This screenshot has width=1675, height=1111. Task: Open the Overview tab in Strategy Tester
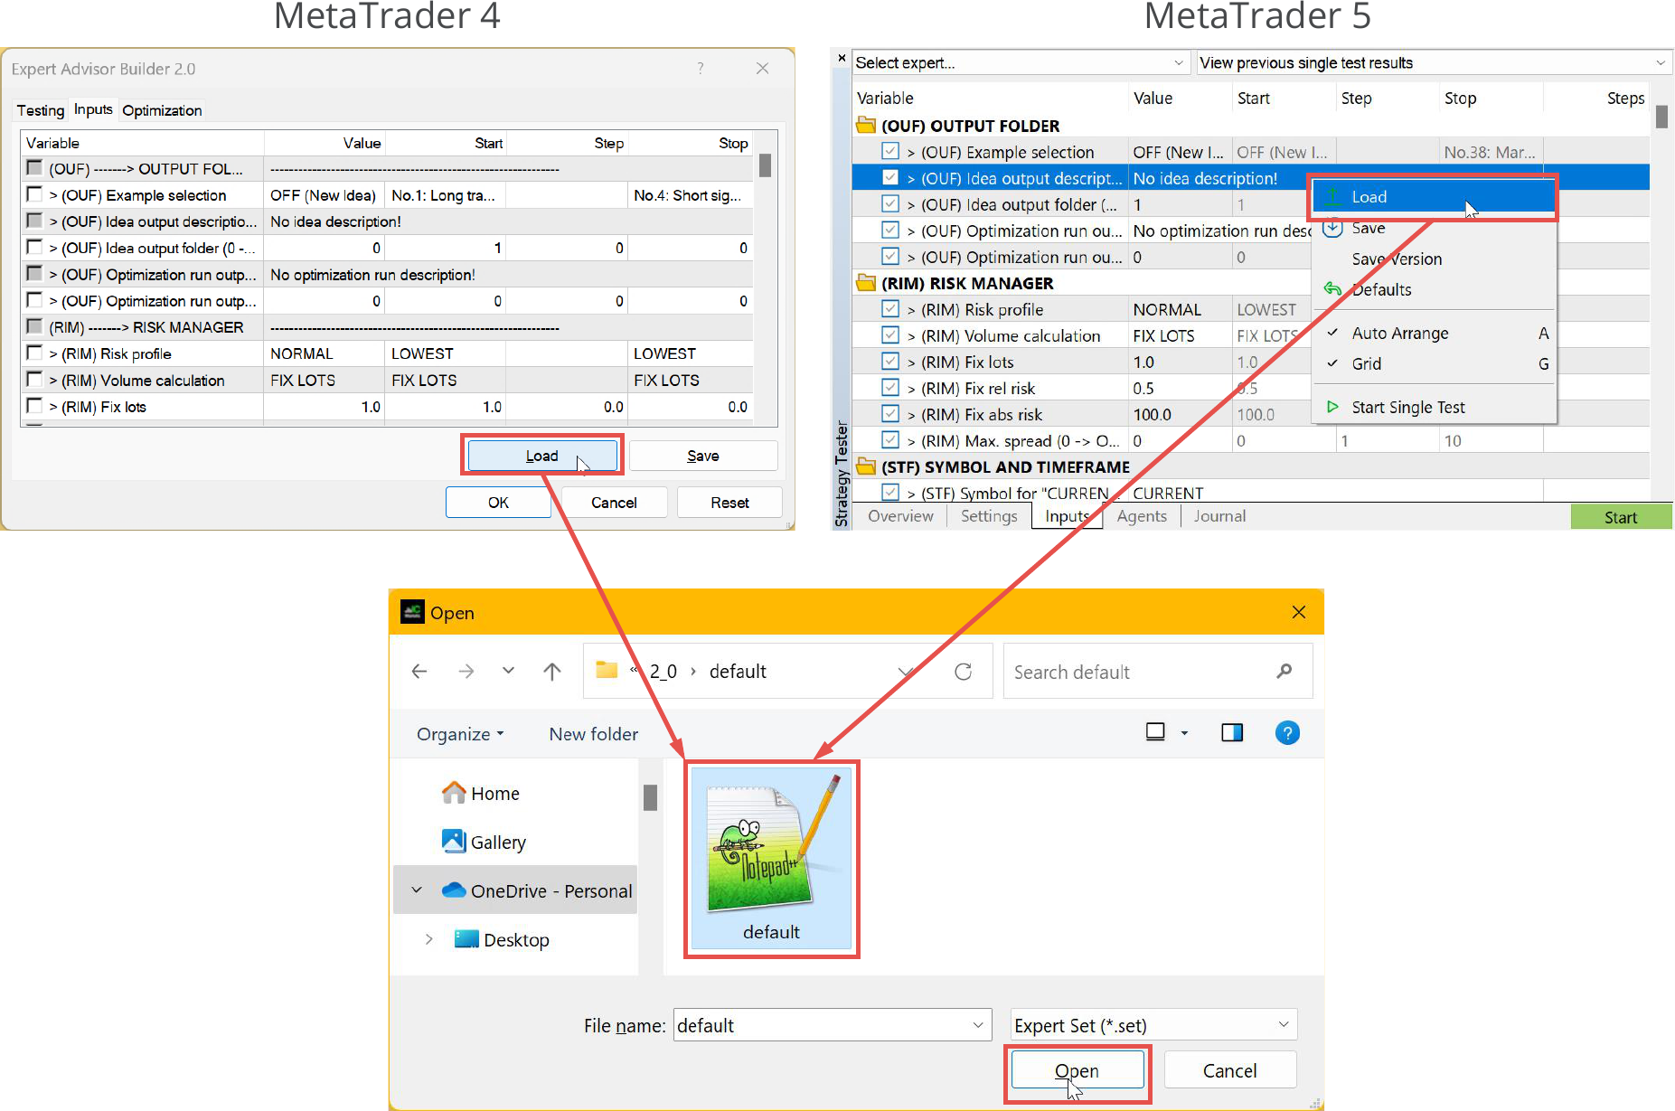(x=900, y=516)
